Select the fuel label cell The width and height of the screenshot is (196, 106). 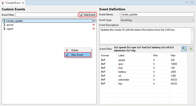(x=135, y=68)
